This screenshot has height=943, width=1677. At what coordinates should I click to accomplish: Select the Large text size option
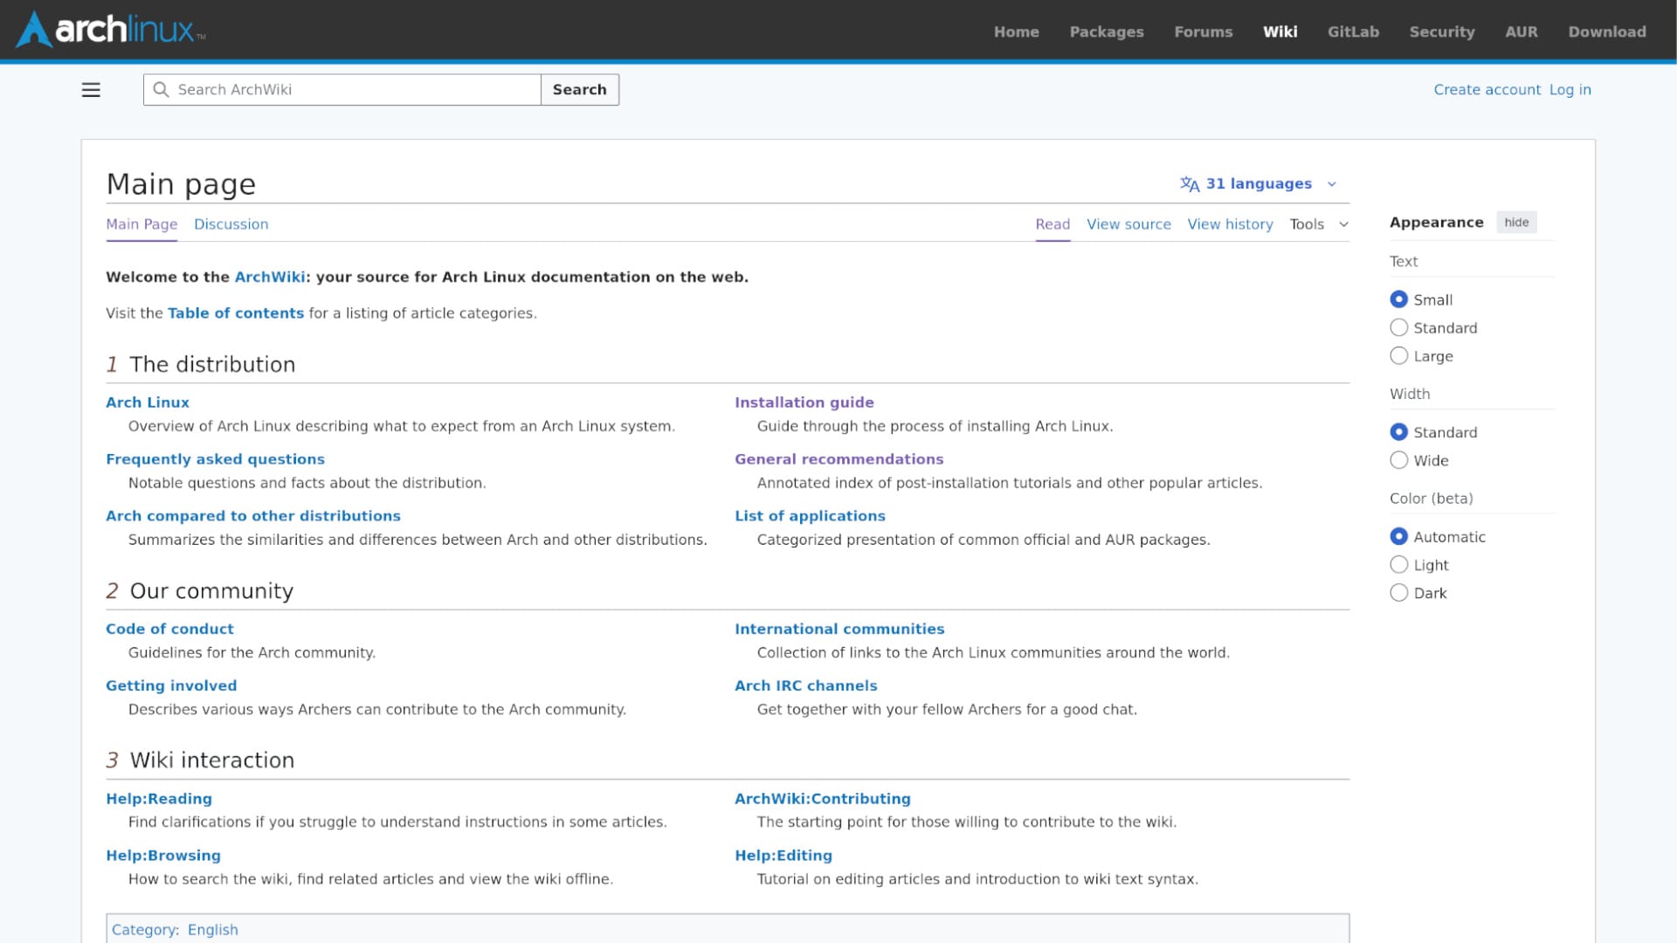click(1398, 356)
